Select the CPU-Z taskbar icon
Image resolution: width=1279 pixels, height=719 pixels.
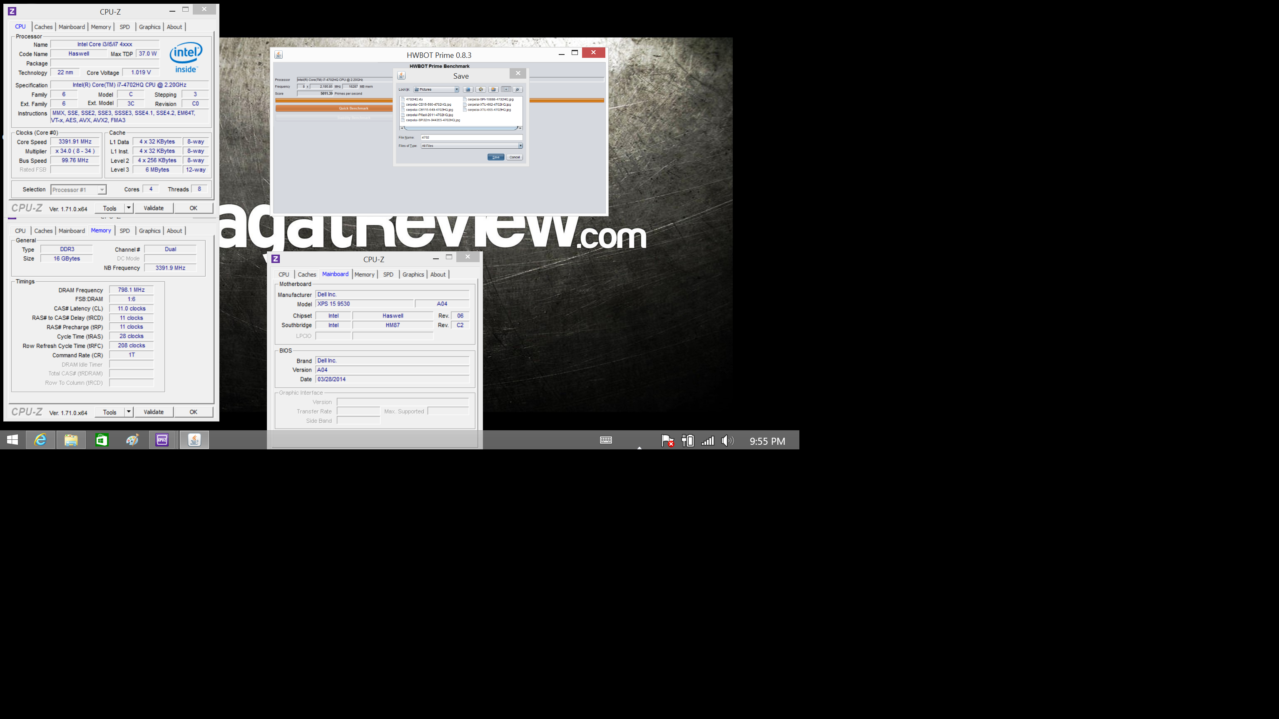coord(162,440)
